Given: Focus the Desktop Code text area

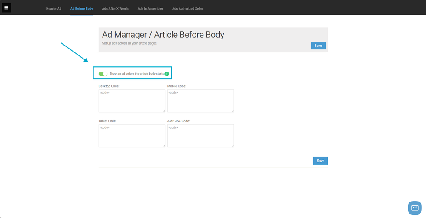Looking at the screenshot, I should (x=132, y=101).
